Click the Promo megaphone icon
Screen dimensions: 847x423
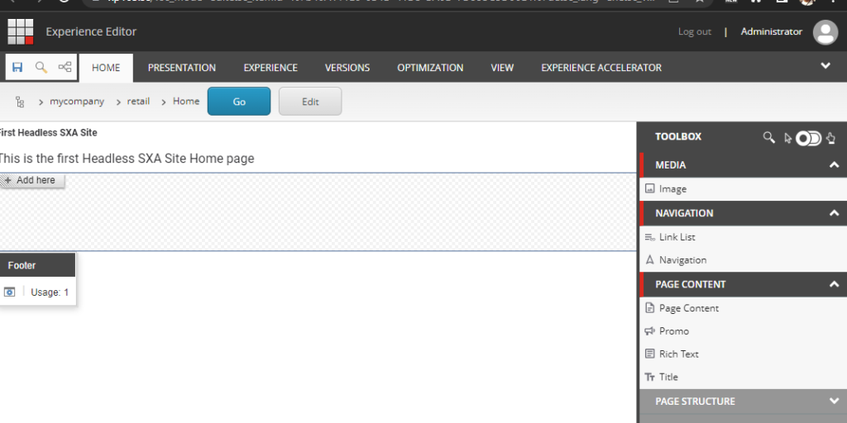pyautogui.click(x=650, y=330)
